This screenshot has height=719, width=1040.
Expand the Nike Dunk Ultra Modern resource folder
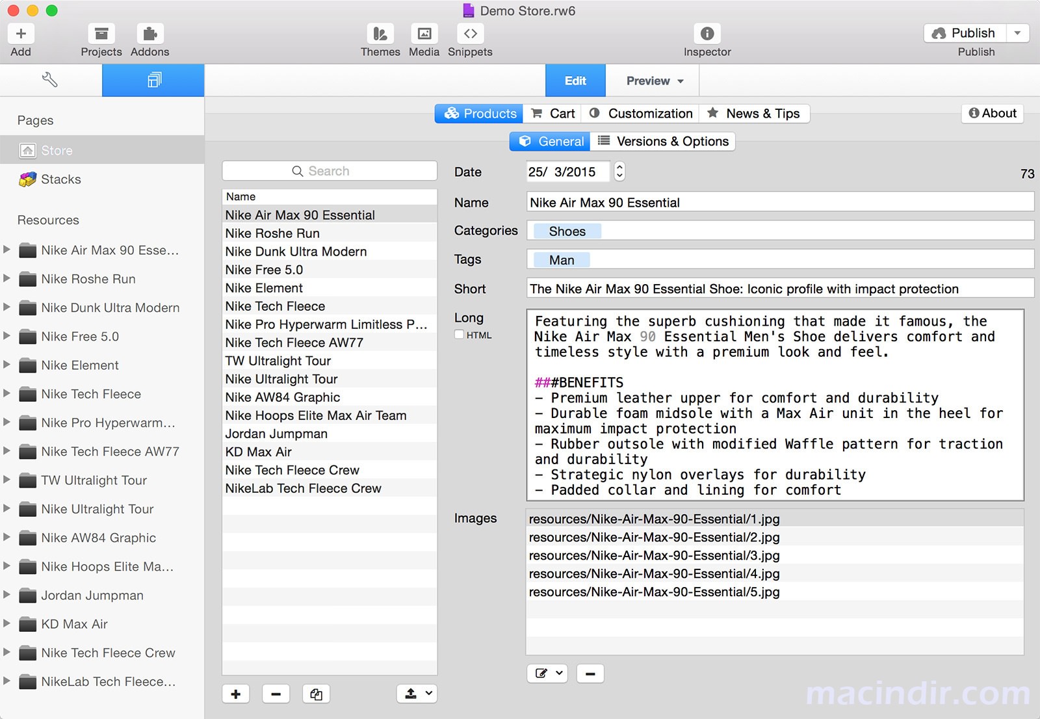7,307
